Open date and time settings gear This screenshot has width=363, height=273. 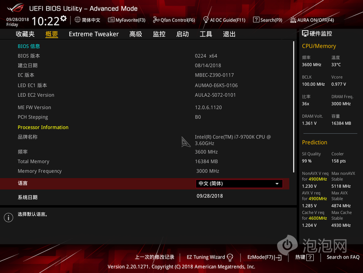64,18
